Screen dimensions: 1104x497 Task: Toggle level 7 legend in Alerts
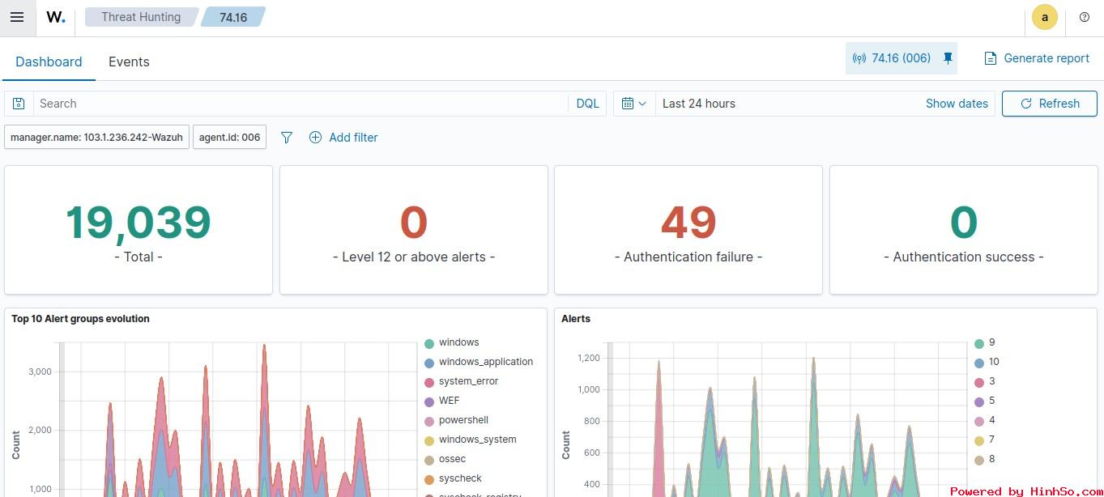(x=985, y=440)
